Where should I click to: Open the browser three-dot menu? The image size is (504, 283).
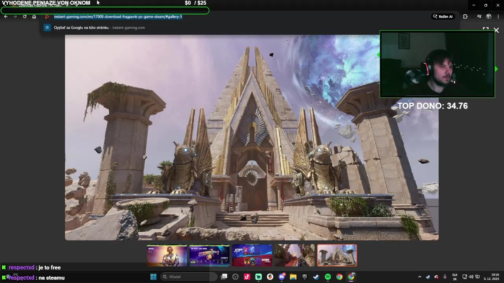click(x=498, y=17)
